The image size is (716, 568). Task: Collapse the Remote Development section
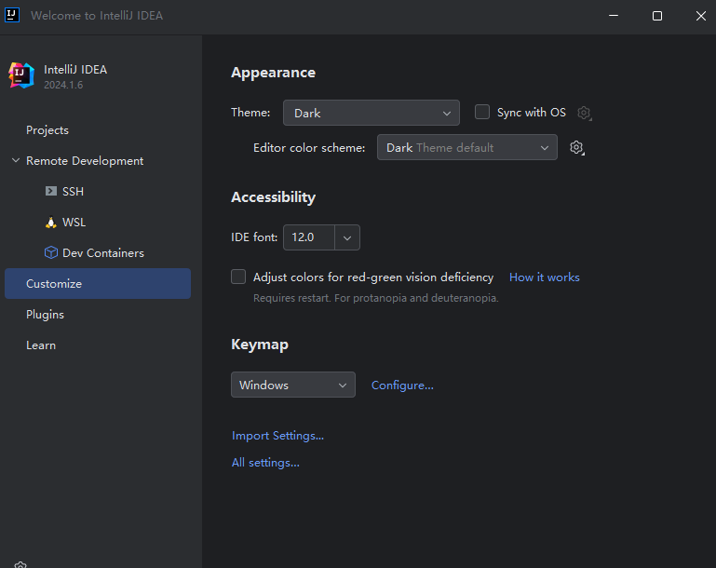pos(16,160)
